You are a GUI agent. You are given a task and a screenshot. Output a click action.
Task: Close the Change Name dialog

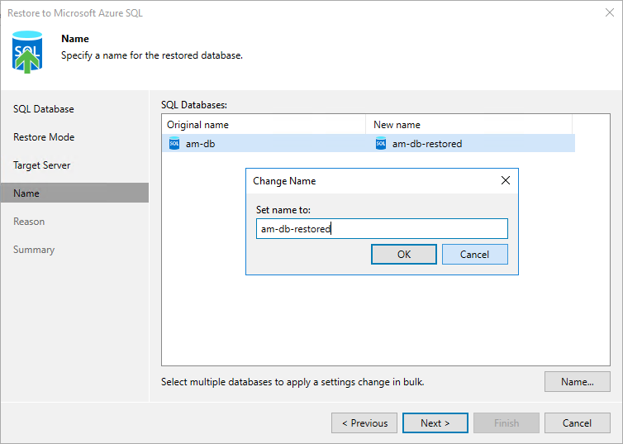point(506,180)
